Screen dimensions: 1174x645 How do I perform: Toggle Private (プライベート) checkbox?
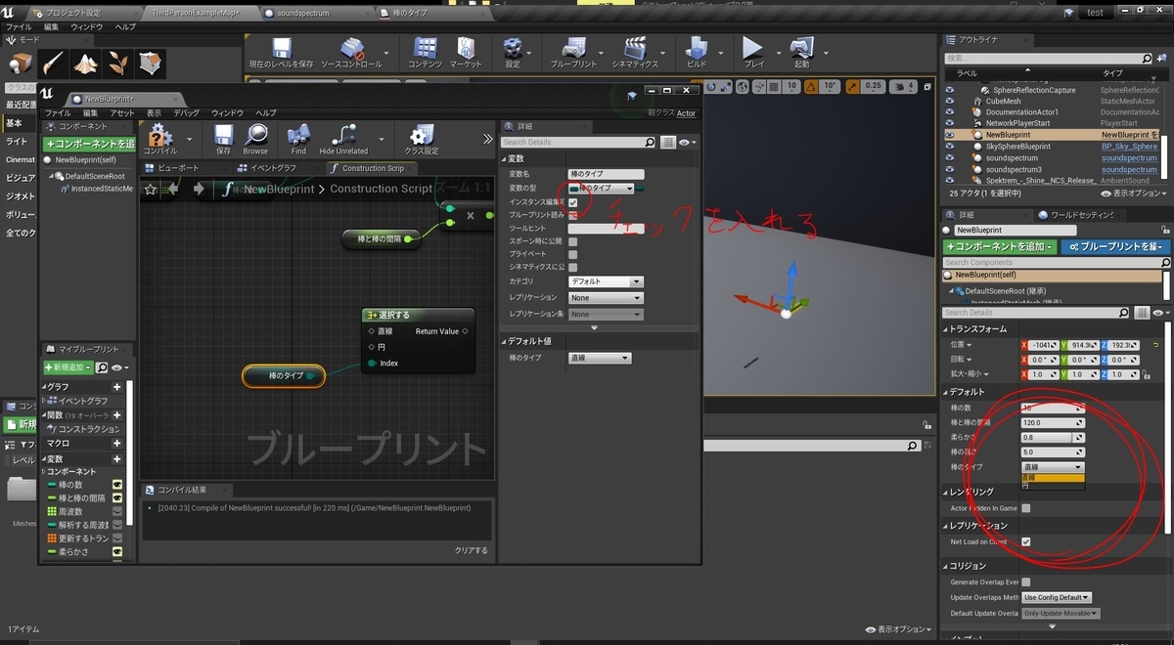click(573, 254)
